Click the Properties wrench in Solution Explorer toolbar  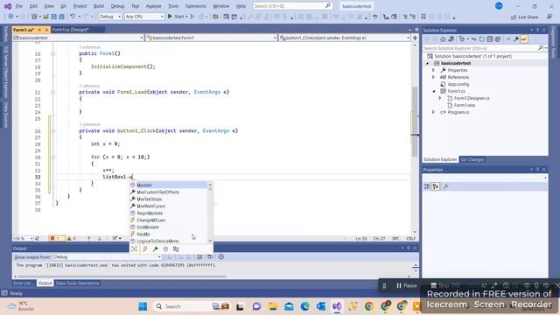point(516,39)
